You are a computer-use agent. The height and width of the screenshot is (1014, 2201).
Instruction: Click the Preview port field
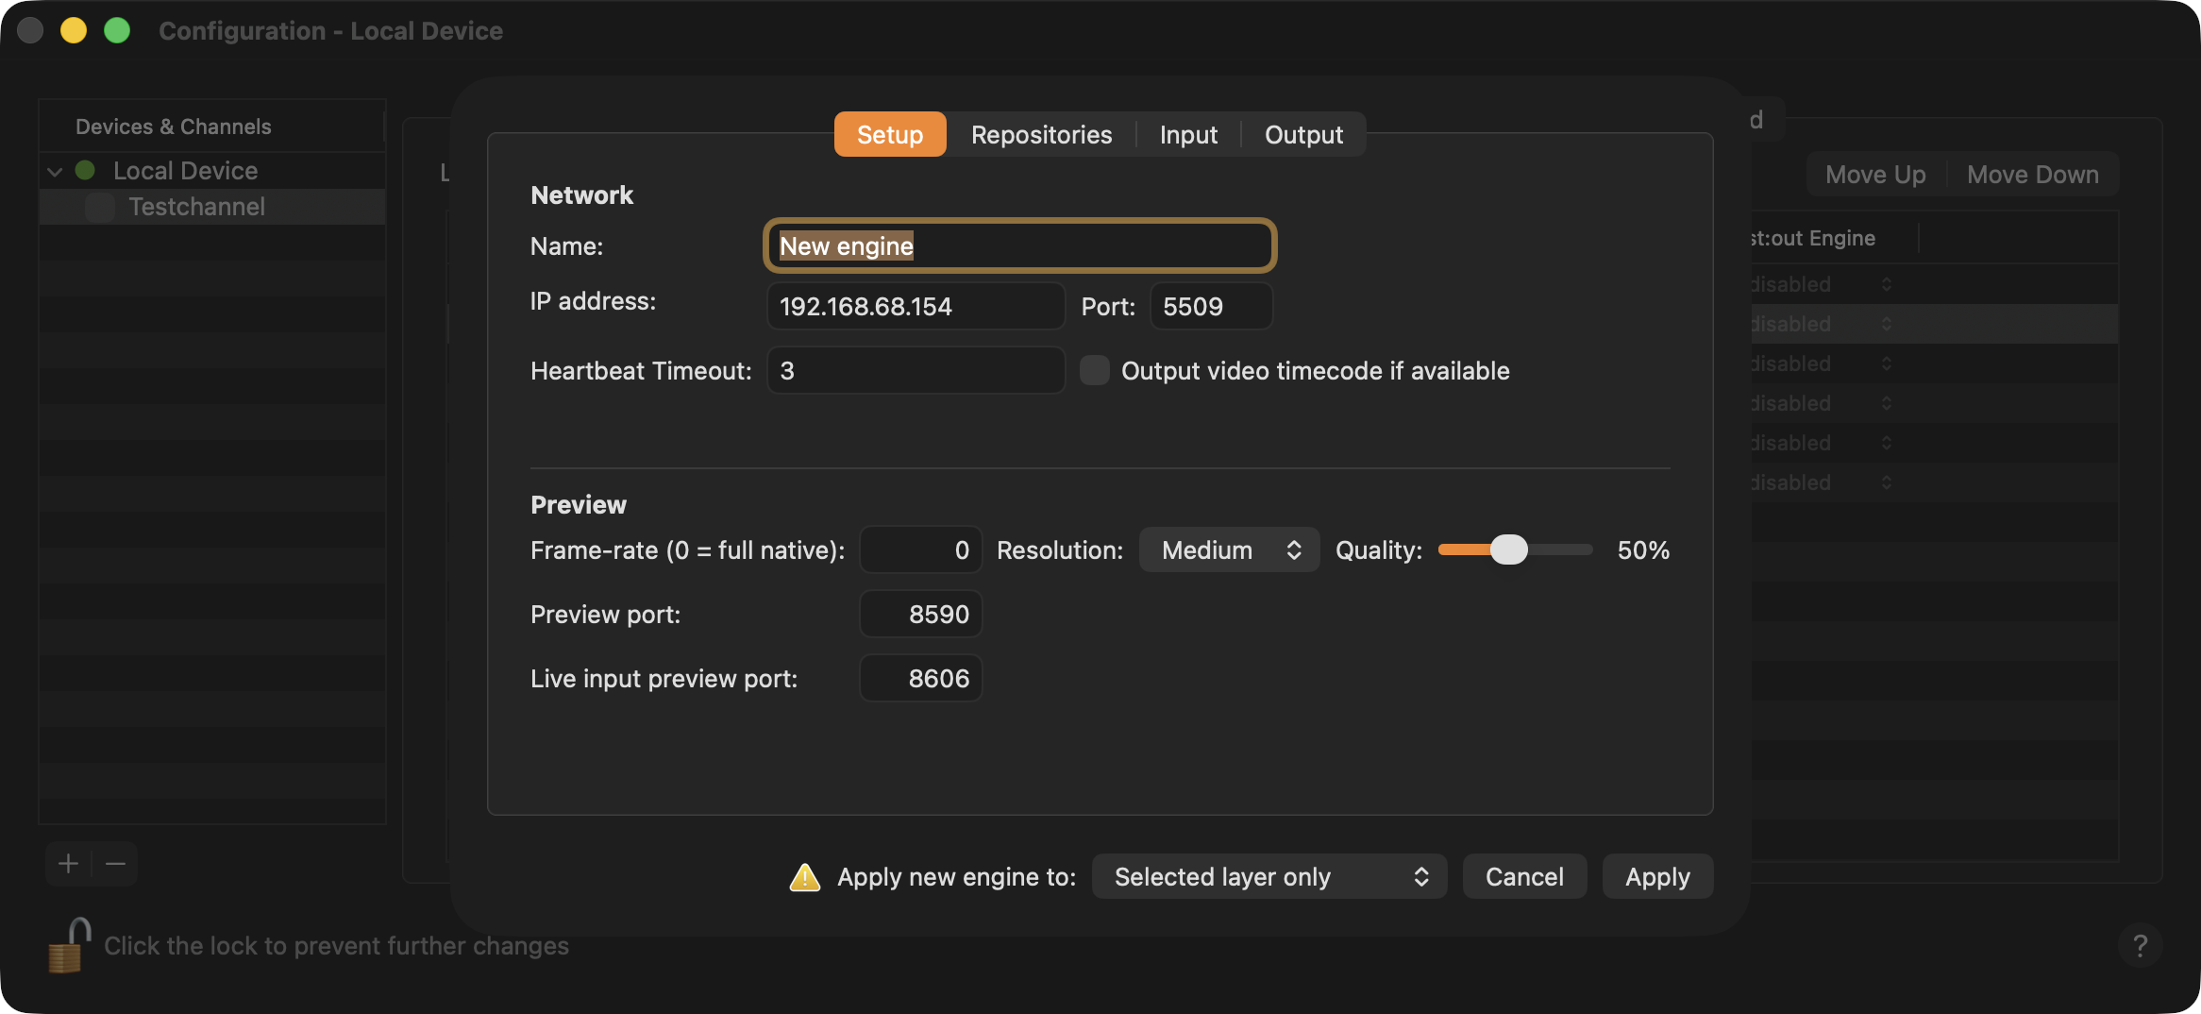(920, 614)
